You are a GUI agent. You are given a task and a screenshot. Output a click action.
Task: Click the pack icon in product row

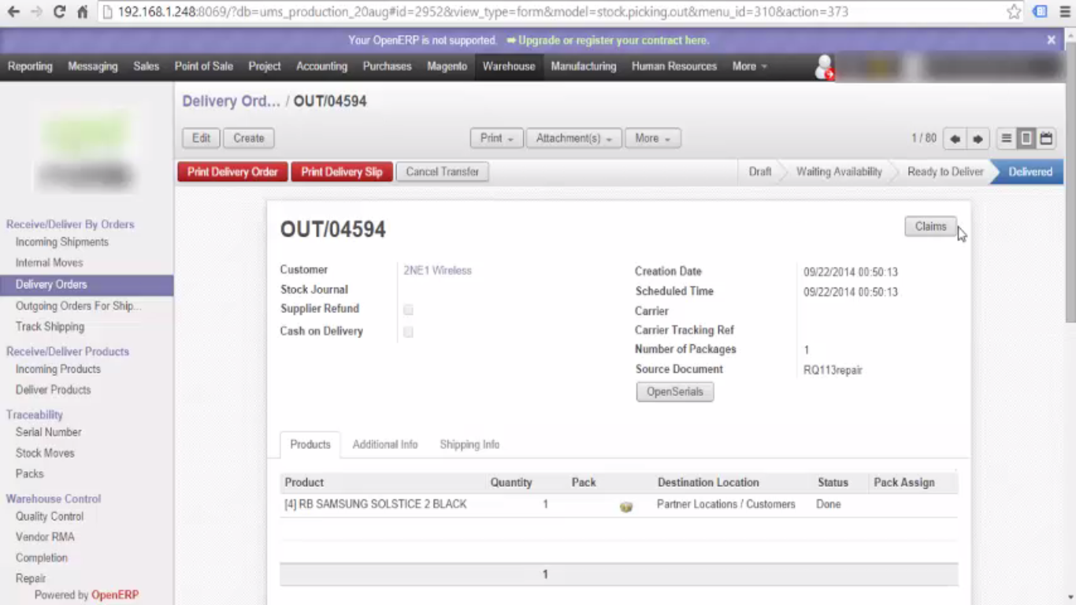pyautogui.click(x=626, y=507)
